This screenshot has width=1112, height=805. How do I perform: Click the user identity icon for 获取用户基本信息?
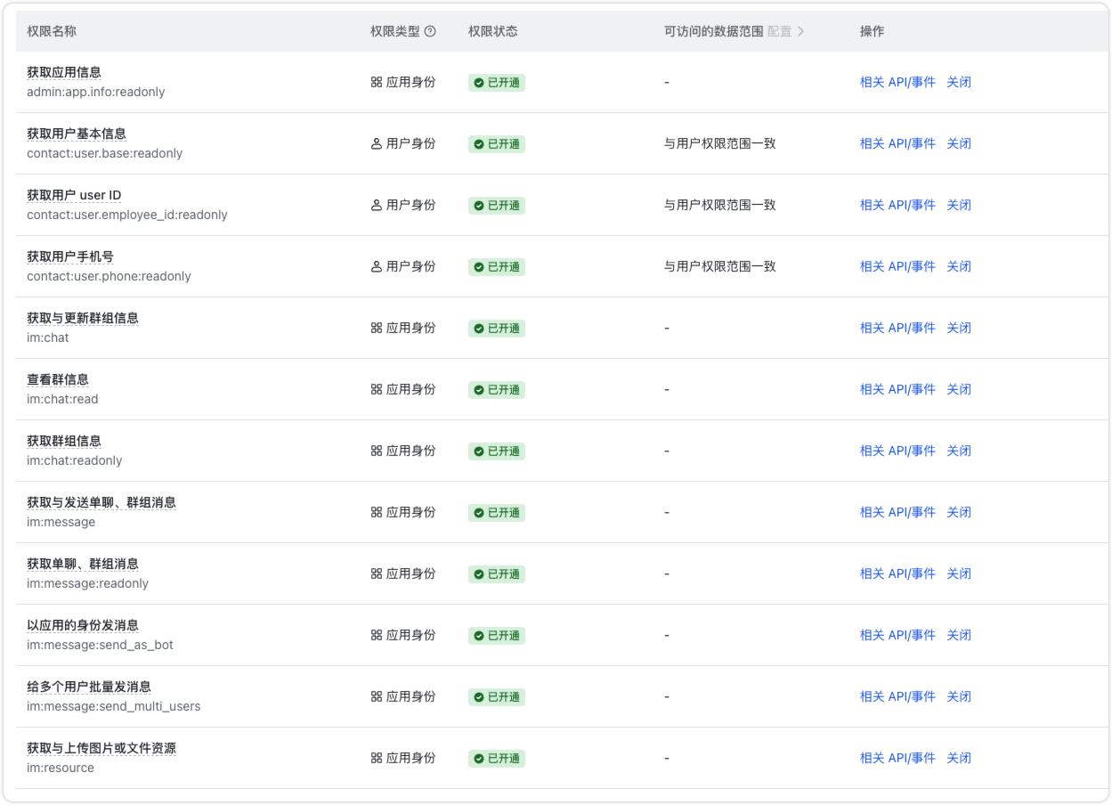[x=377, y=143]
